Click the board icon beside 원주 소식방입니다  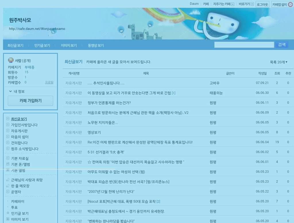coord(8,149)
